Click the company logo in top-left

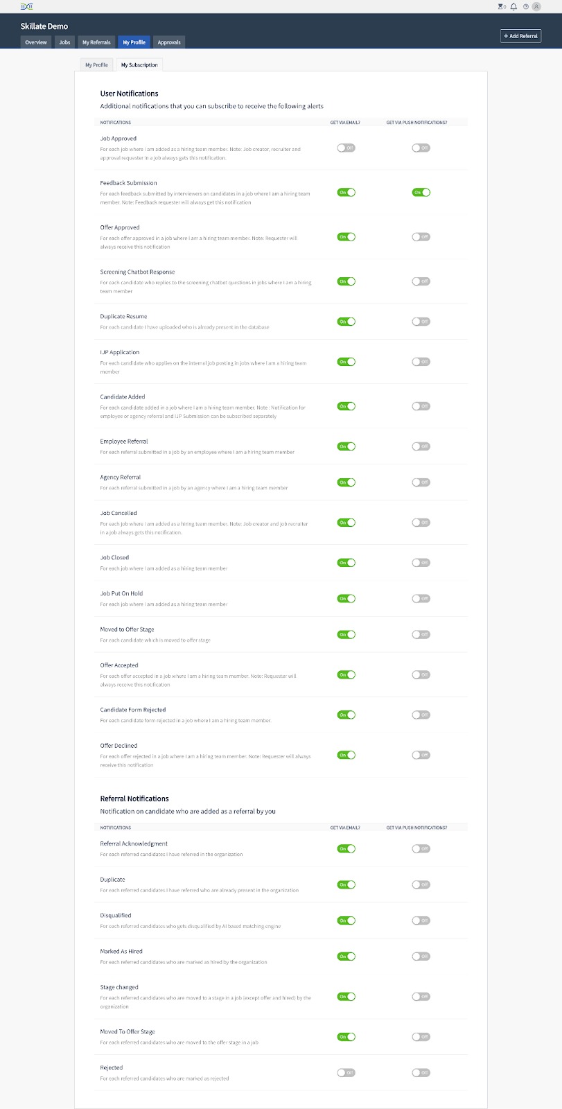click(x=27, y=6)
